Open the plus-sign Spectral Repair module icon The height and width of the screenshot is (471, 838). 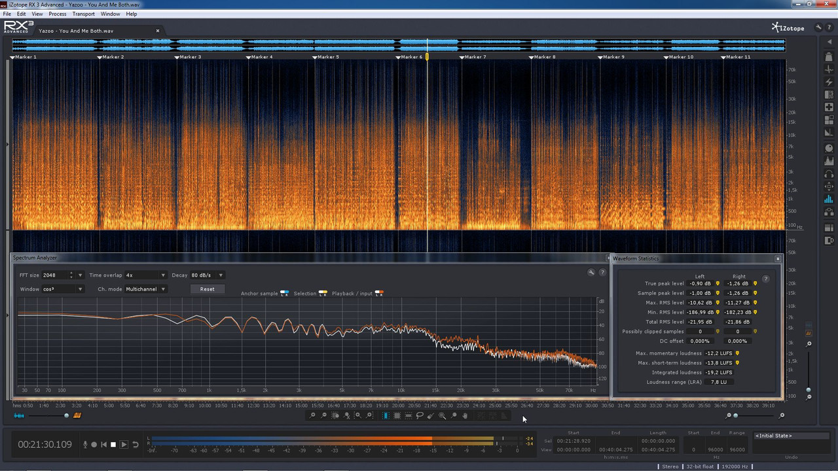click(x=829, y=107)
